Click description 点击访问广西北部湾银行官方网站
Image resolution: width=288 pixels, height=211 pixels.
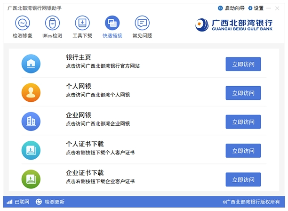point(103,66)
